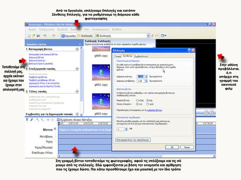The height and width of the screenshot is (180, 241).
Task: Switch to the Γενικά tab
Action: (118, 56)
